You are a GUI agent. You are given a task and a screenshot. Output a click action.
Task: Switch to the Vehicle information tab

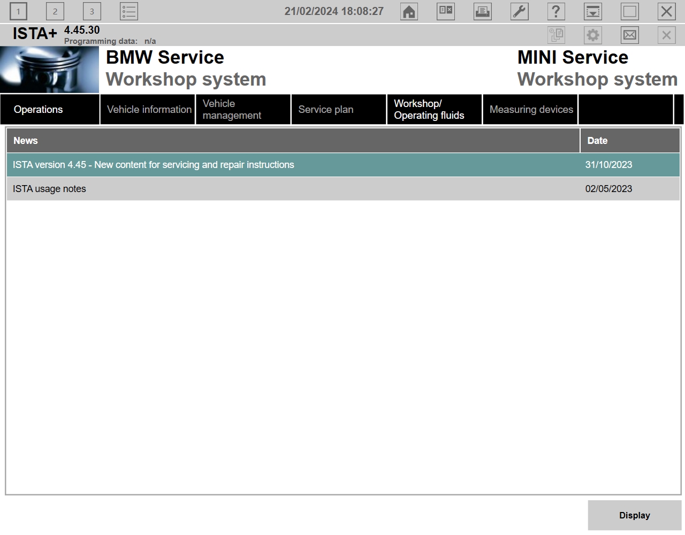[147, 109]
